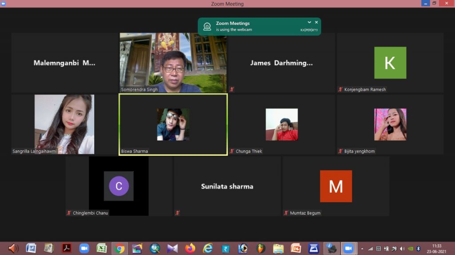
Task: Select Somorendra Singh's video tile
Action: click(x=173, y=63)
